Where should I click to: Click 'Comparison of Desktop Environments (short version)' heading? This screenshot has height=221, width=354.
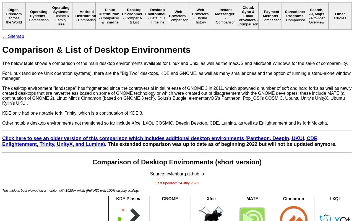coord(177,162)
